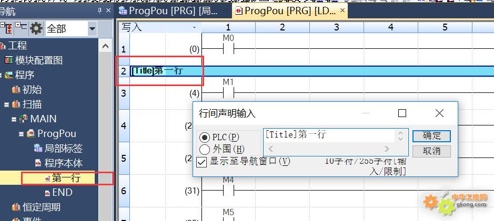This screenshot has width=494, height=221.
Task: Select column header 1 in ladder editor
Action: pos(228,27)
